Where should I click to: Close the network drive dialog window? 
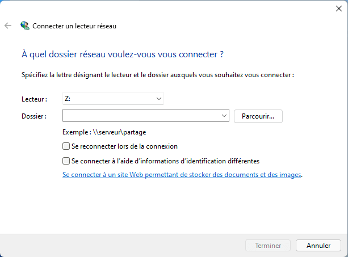click(339, 8)
